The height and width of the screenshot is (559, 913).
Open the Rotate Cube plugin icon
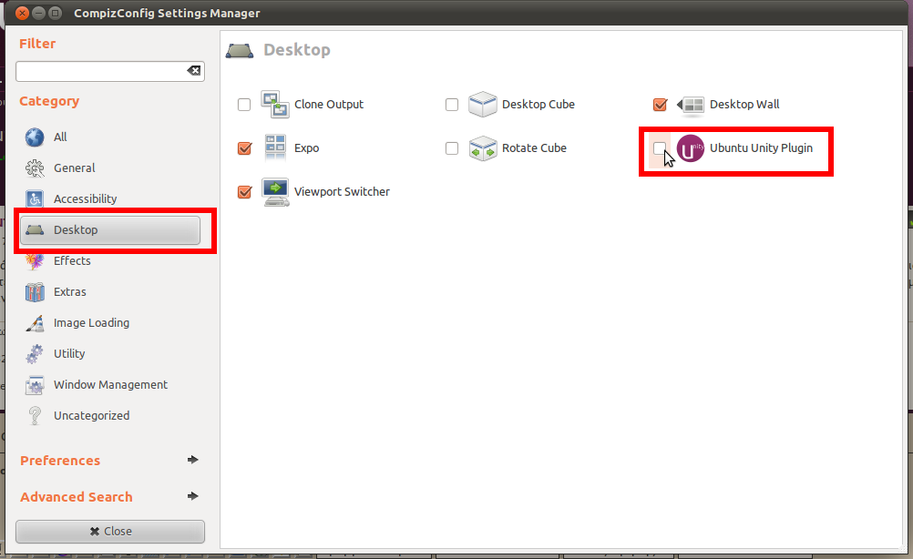482,148
